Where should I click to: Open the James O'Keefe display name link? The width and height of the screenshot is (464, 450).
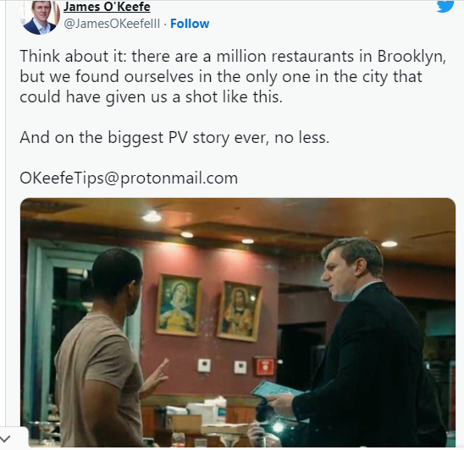coord(107,7)
